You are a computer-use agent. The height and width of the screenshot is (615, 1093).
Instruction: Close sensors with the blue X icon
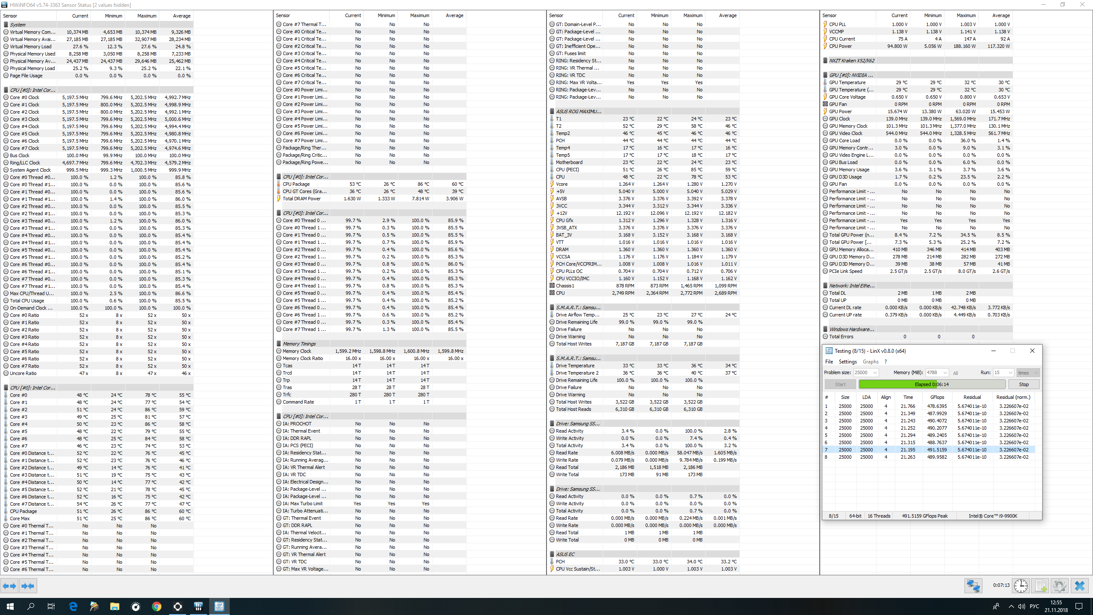[x=1079, y=586]
